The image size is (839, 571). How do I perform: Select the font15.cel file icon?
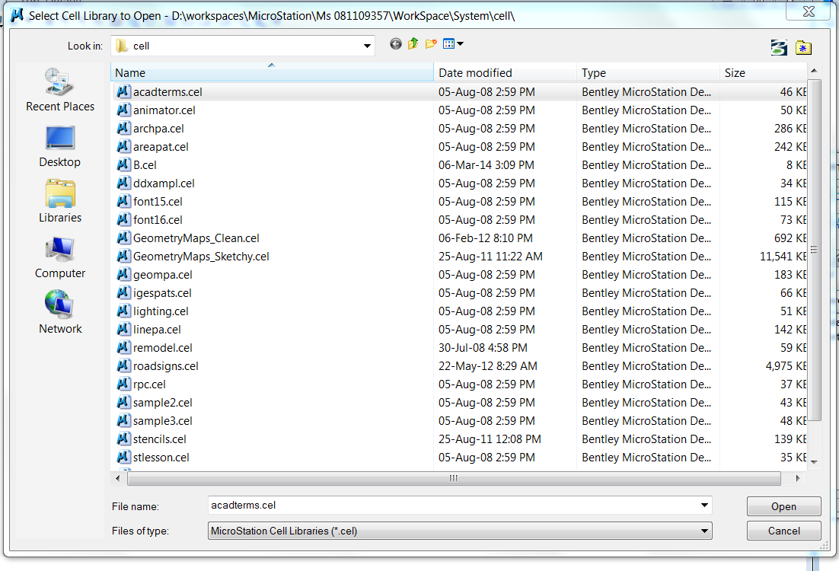[123, 201]
